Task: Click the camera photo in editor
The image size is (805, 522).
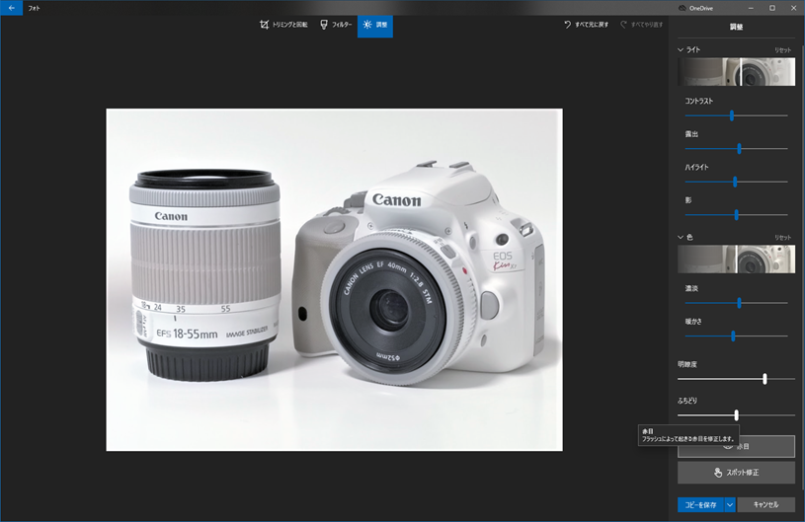Action: pyautogui.click(x=334, y=280)
